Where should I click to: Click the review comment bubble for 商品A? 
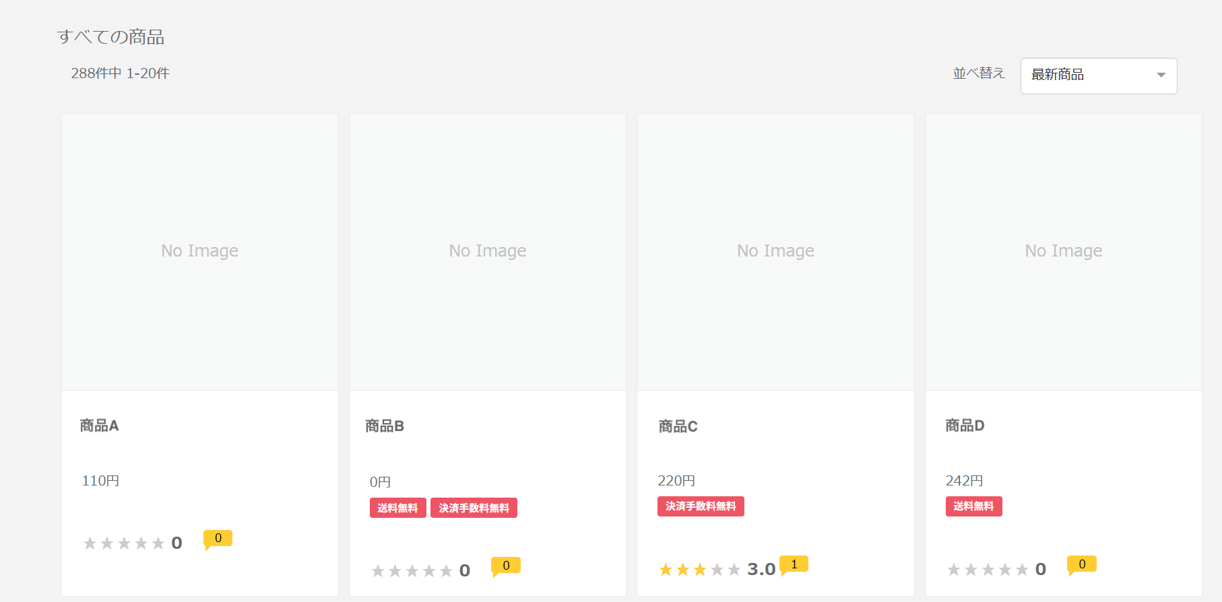(x=218, y=539)
